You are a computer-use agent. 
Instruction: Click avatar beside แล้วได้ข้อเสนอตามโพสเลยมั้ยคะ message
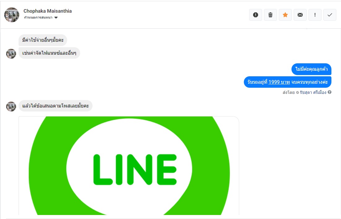tap(11, 107)
